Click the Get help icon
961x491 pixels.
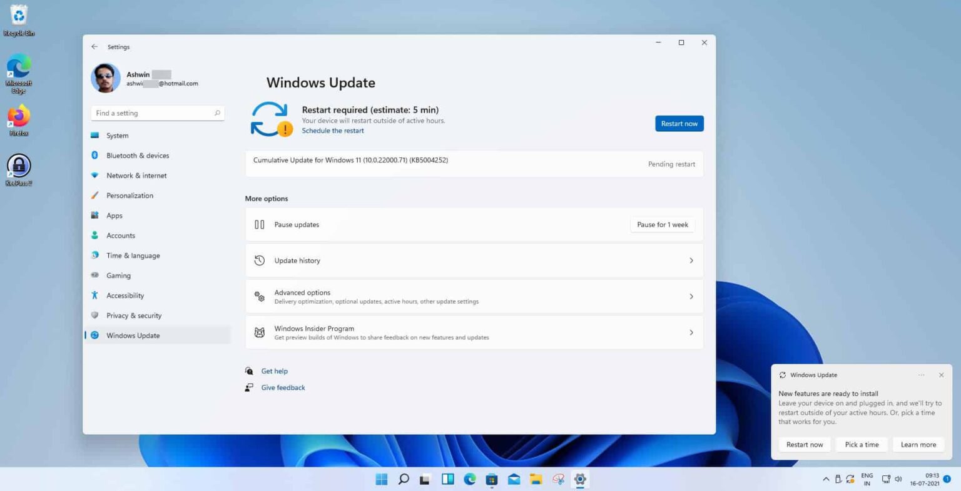point(249,370)
